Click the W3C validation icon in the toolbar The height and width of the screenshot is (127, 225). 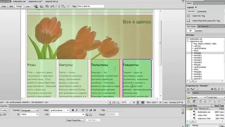coord(52,6)
